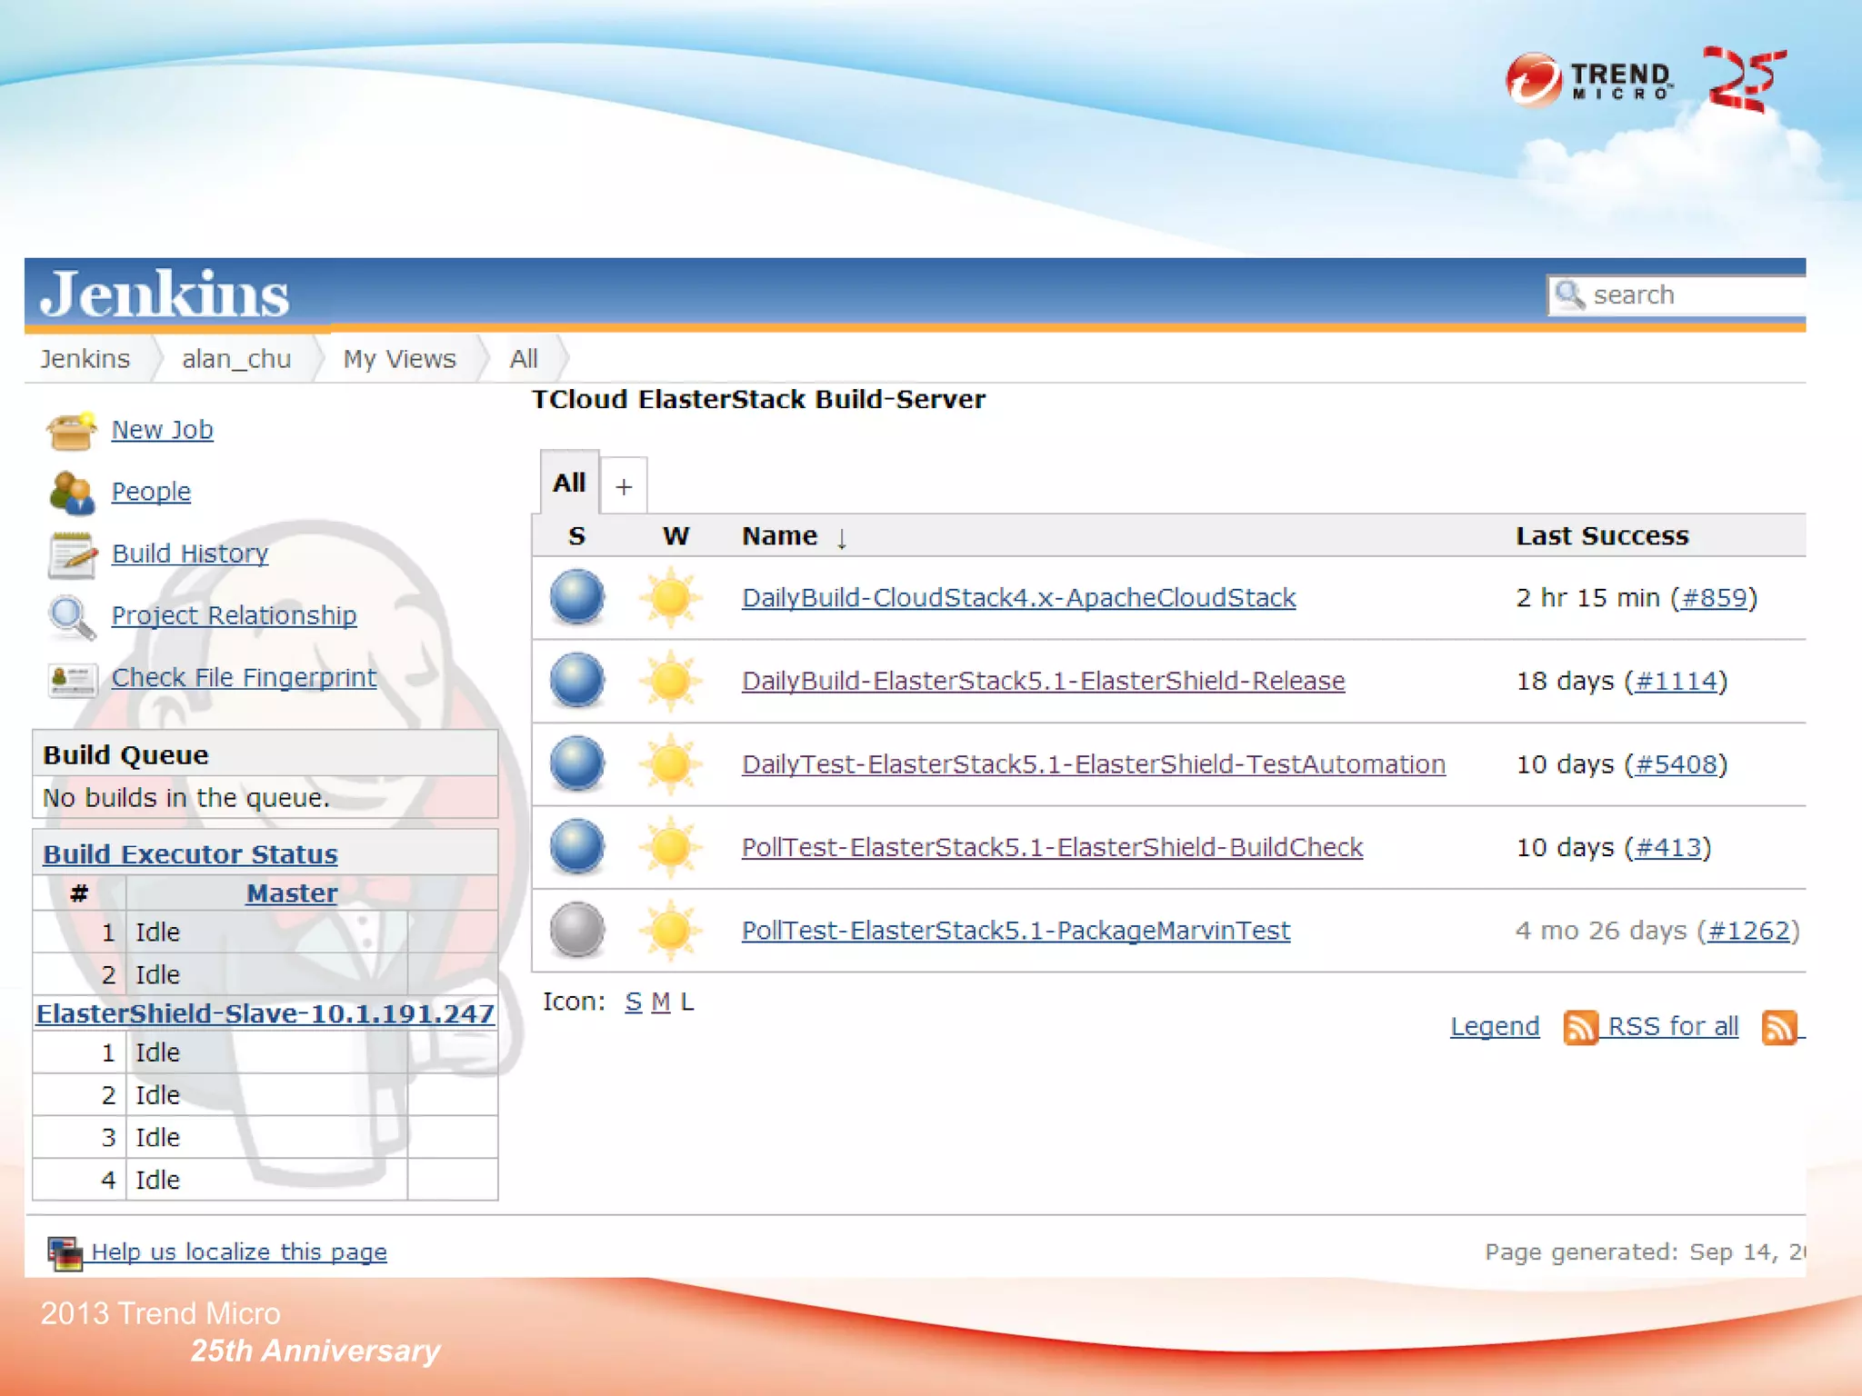Select the All view tab
This screenshot has height=1396, width=1862.
(569, 484)
